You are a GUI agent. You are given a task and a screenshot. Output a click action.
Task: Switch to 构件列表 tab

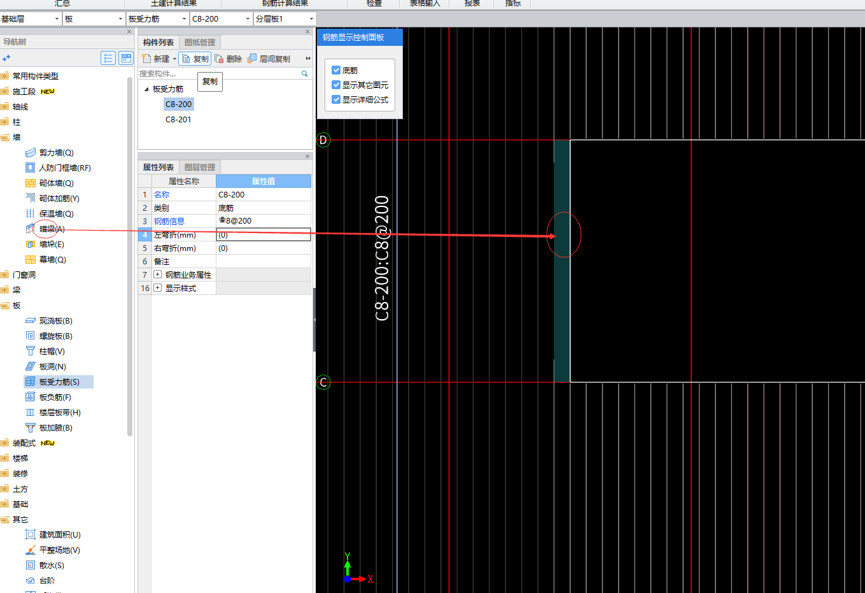click(x=158, y=43)
